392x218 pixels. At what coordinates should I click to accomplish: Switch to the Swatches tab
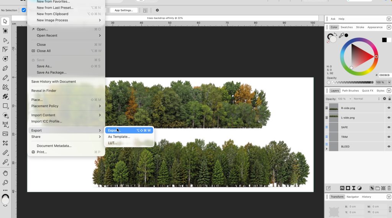coord(346,27)
